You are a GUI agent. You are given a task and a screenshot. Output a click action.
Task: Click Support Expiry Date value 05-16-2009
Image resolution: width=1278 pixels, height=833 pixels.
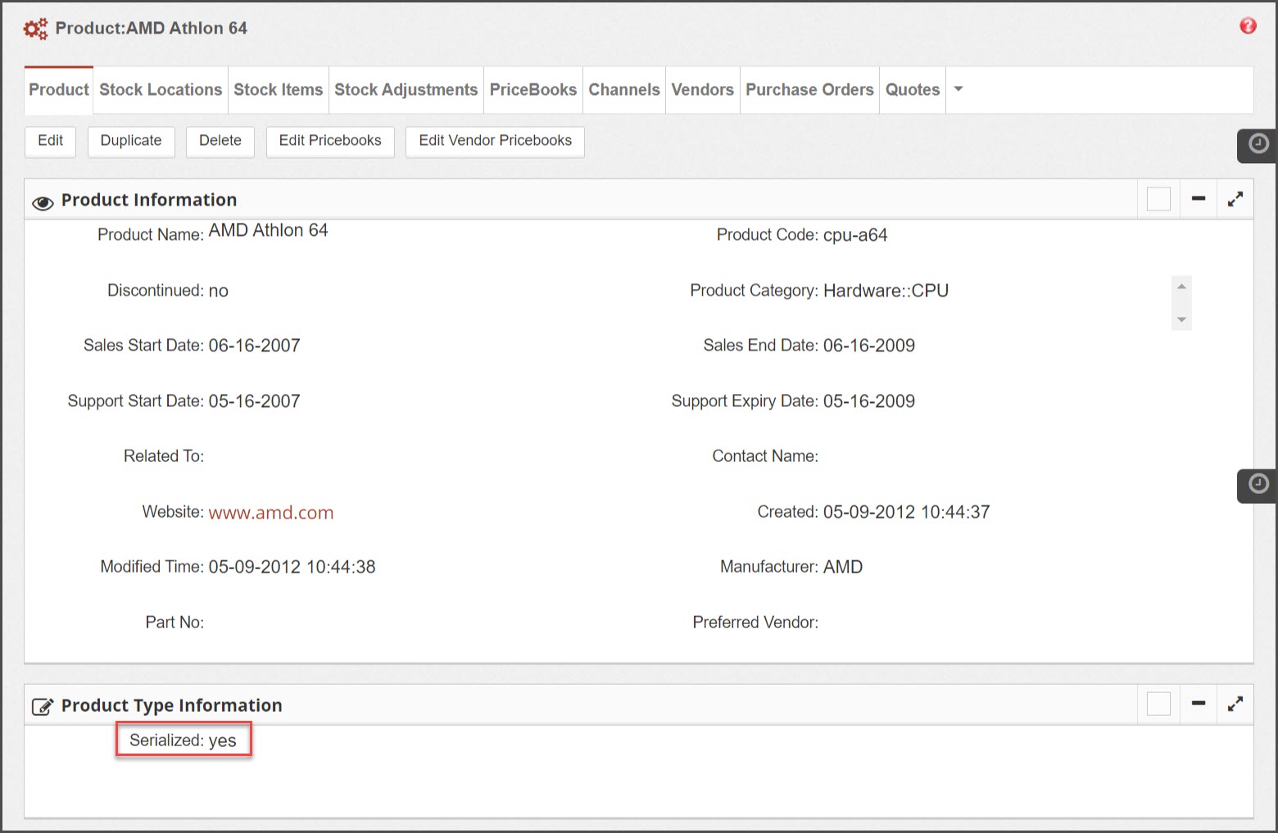[x=869, y=401]
